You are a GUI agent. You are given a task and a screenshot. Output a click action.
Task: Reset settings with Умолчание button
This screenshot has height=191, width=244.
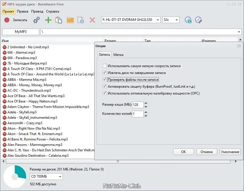[x=230, y=152]
